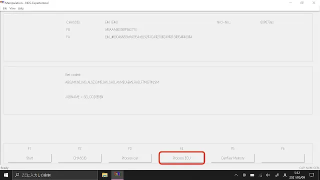Screen dimensions: 320x180
Task: Click the FG VIN number text
Action: tap(121, 29)
